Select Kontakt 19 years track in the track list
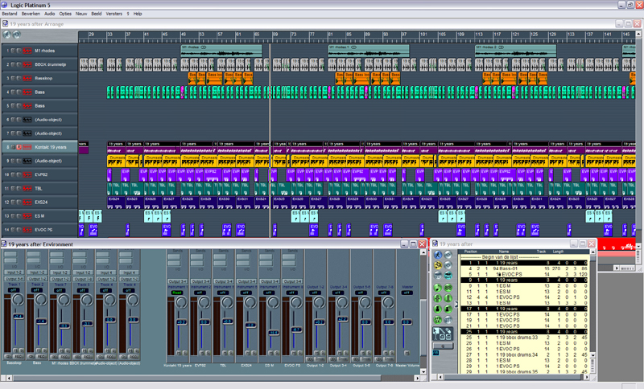The width and height of the screenshot is (644, 389). pos(39,147)
